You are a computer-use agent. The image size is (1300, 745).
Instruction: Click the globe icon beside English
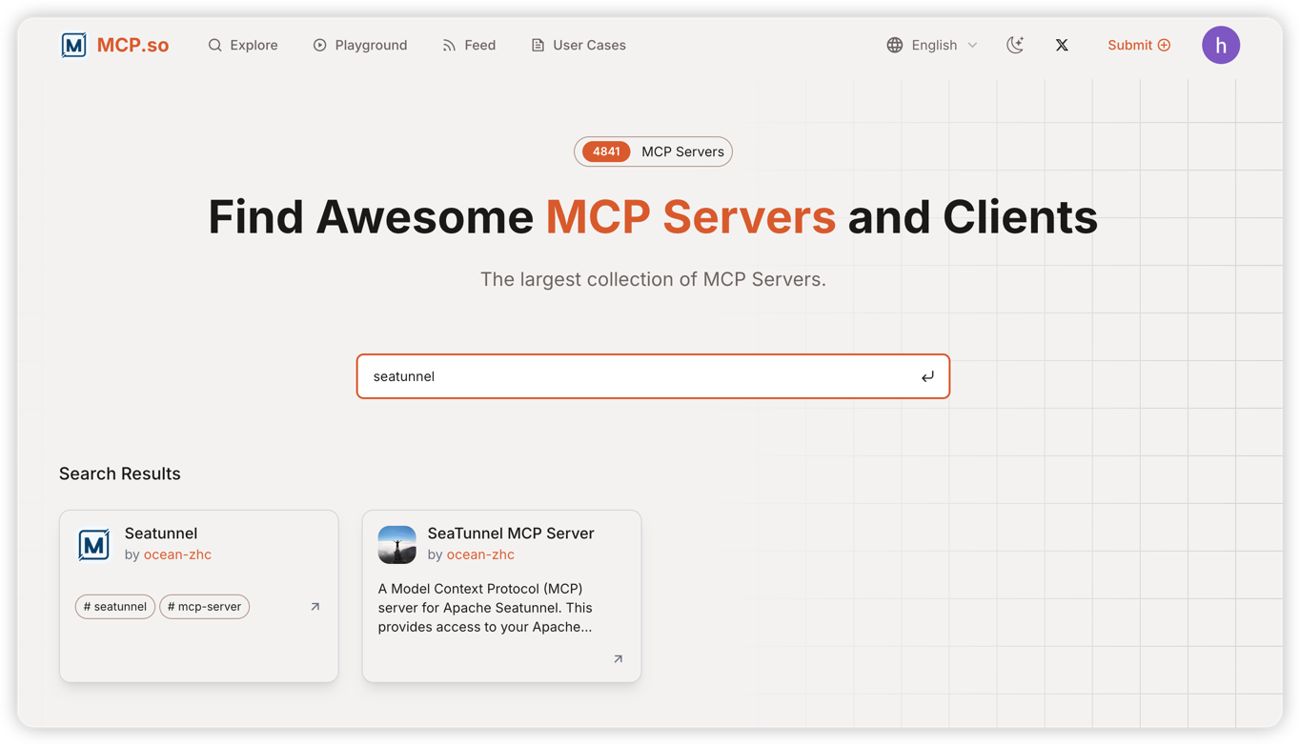(x=894, y=45)
